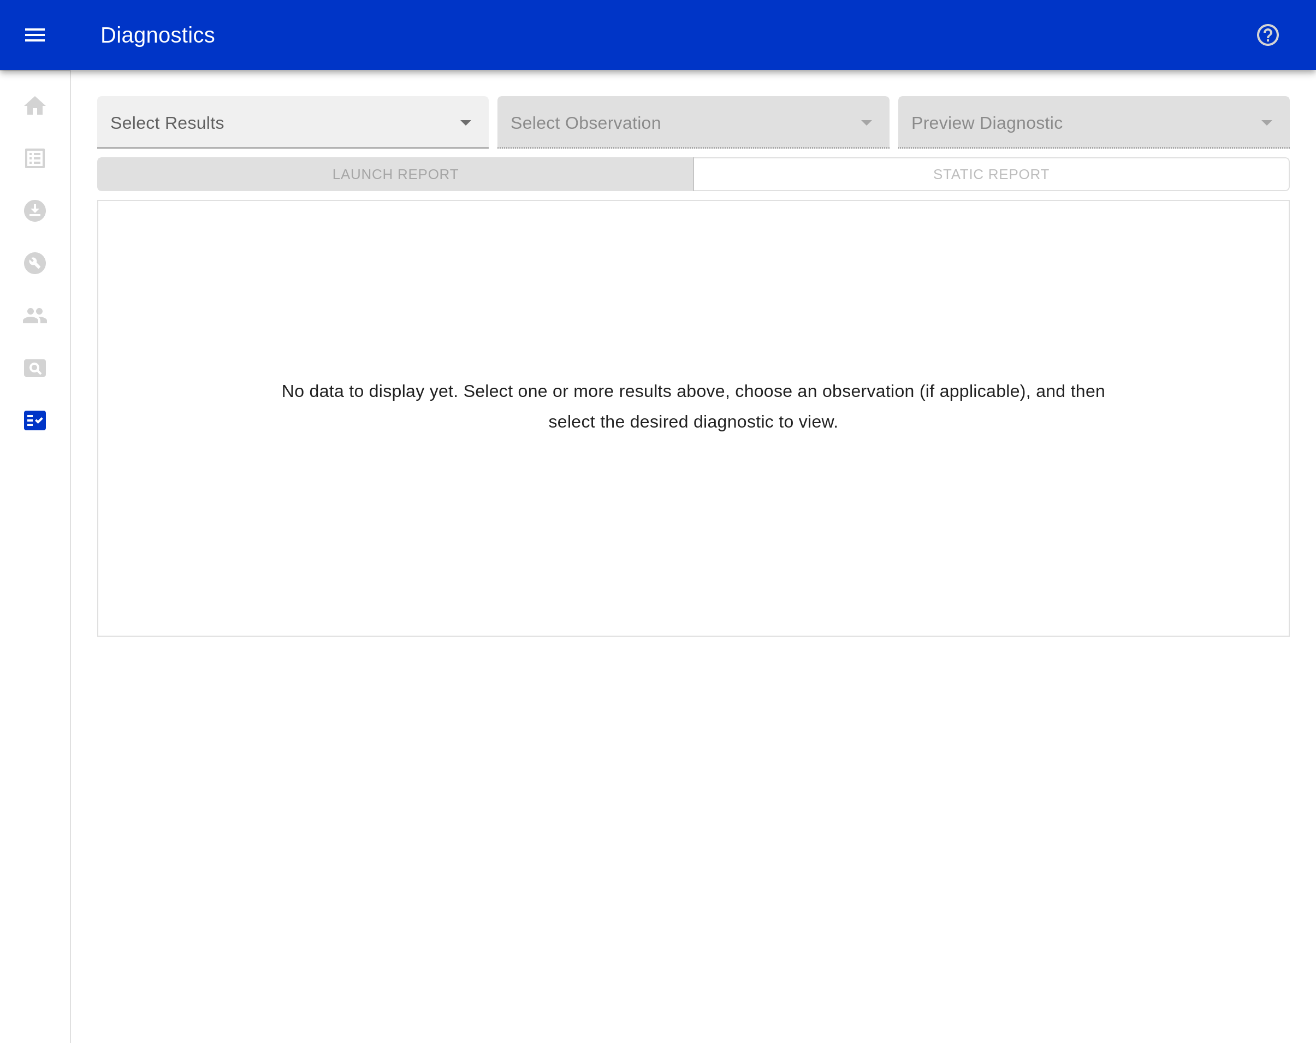Click the help question mark icon

1267,35
